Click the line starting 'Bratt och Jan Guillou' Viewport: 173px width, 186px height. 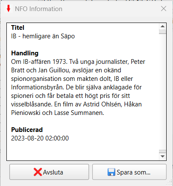pos(66,70)
